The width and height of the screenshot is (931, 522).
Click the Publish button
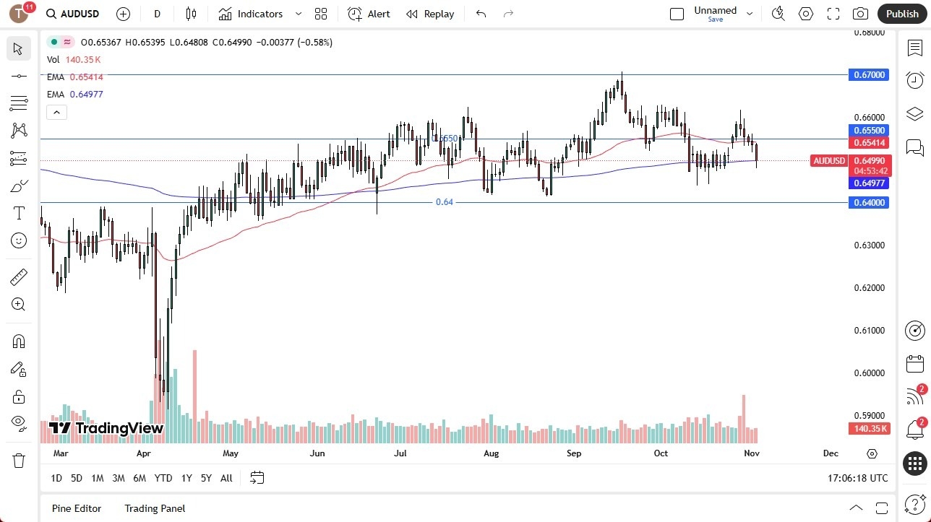901,13
